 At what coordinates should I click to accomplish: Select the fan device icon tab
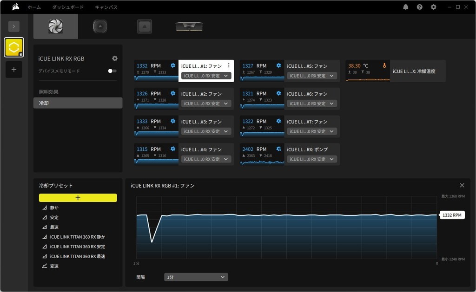56,26
